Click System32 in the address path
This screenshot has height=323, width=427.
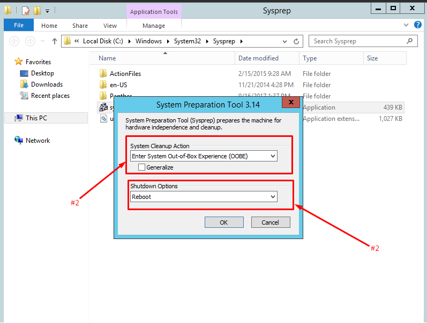pyautogui.click(x=188, y=41)
